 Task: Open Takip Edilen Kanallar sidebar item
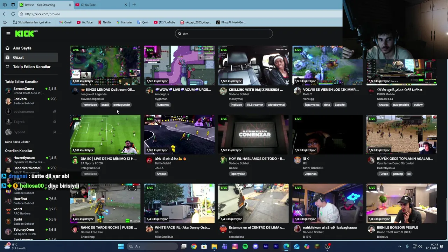click(31, 67)
